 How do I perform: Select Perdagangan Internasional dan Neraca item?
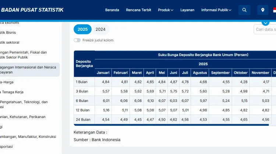click(x=30, y=70)
